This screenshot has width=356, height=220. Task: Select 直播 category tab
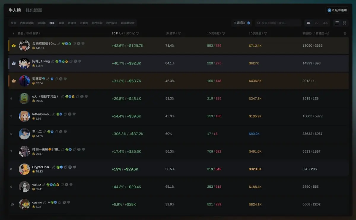61,23
